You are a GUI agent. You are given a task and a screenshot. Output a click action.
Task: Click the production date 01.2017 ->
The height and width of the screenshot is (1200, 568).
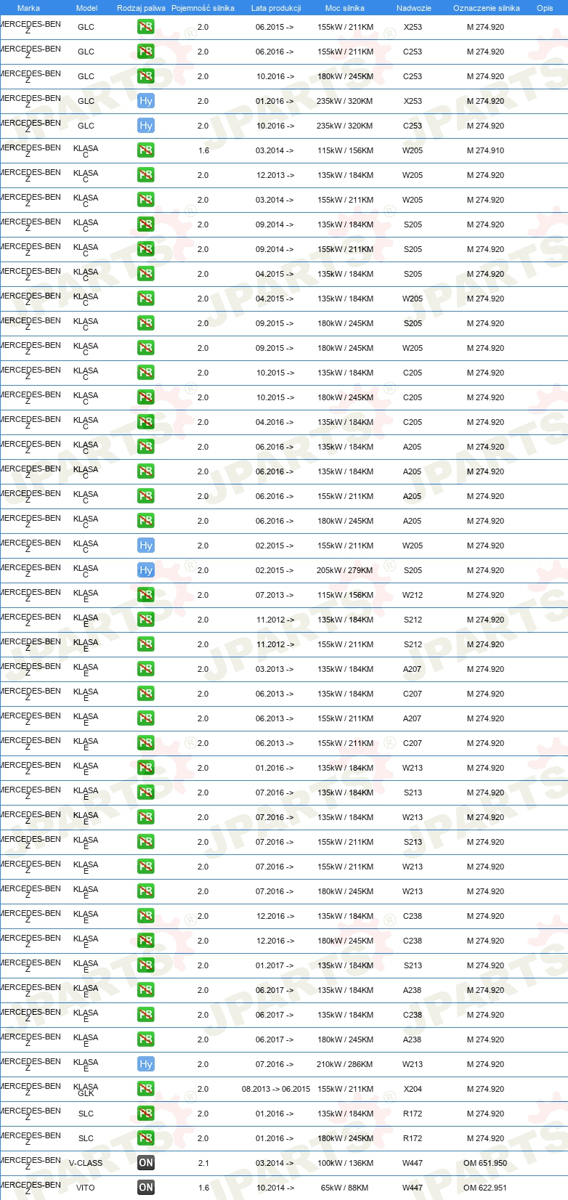(275, 966)
